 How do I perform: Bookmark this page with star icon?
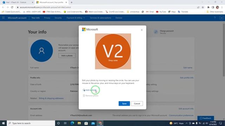click(x=203, y=7)
